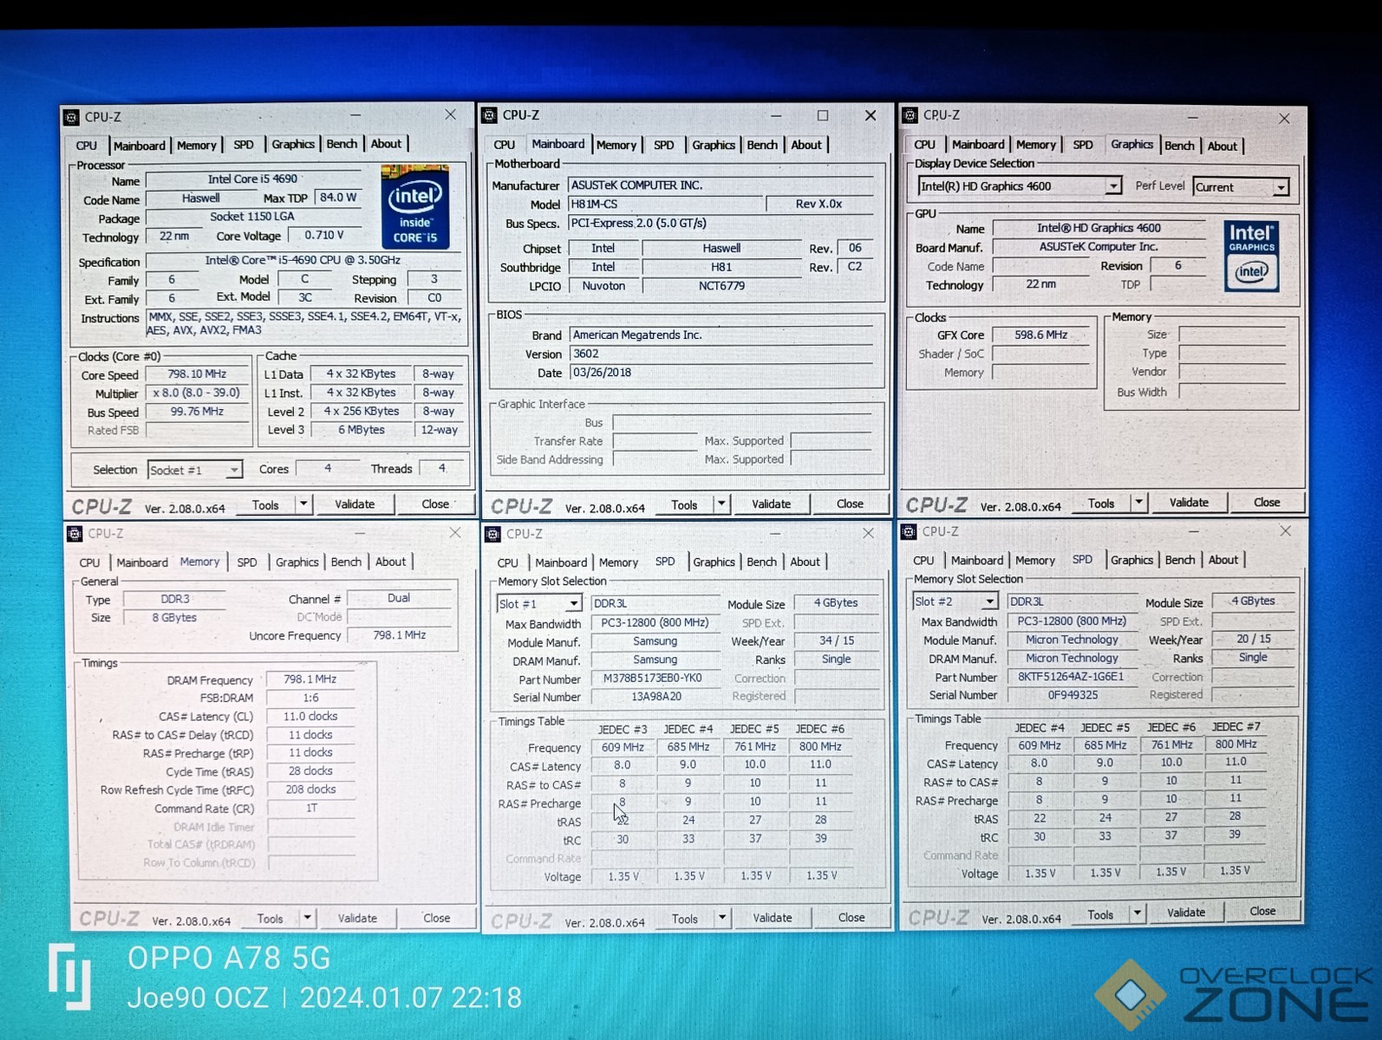This screenshot has height=1040, width=1382.
Task: Click the serial number 0F949325 field
Action: pyautogui.click(x=1072, y=695)
